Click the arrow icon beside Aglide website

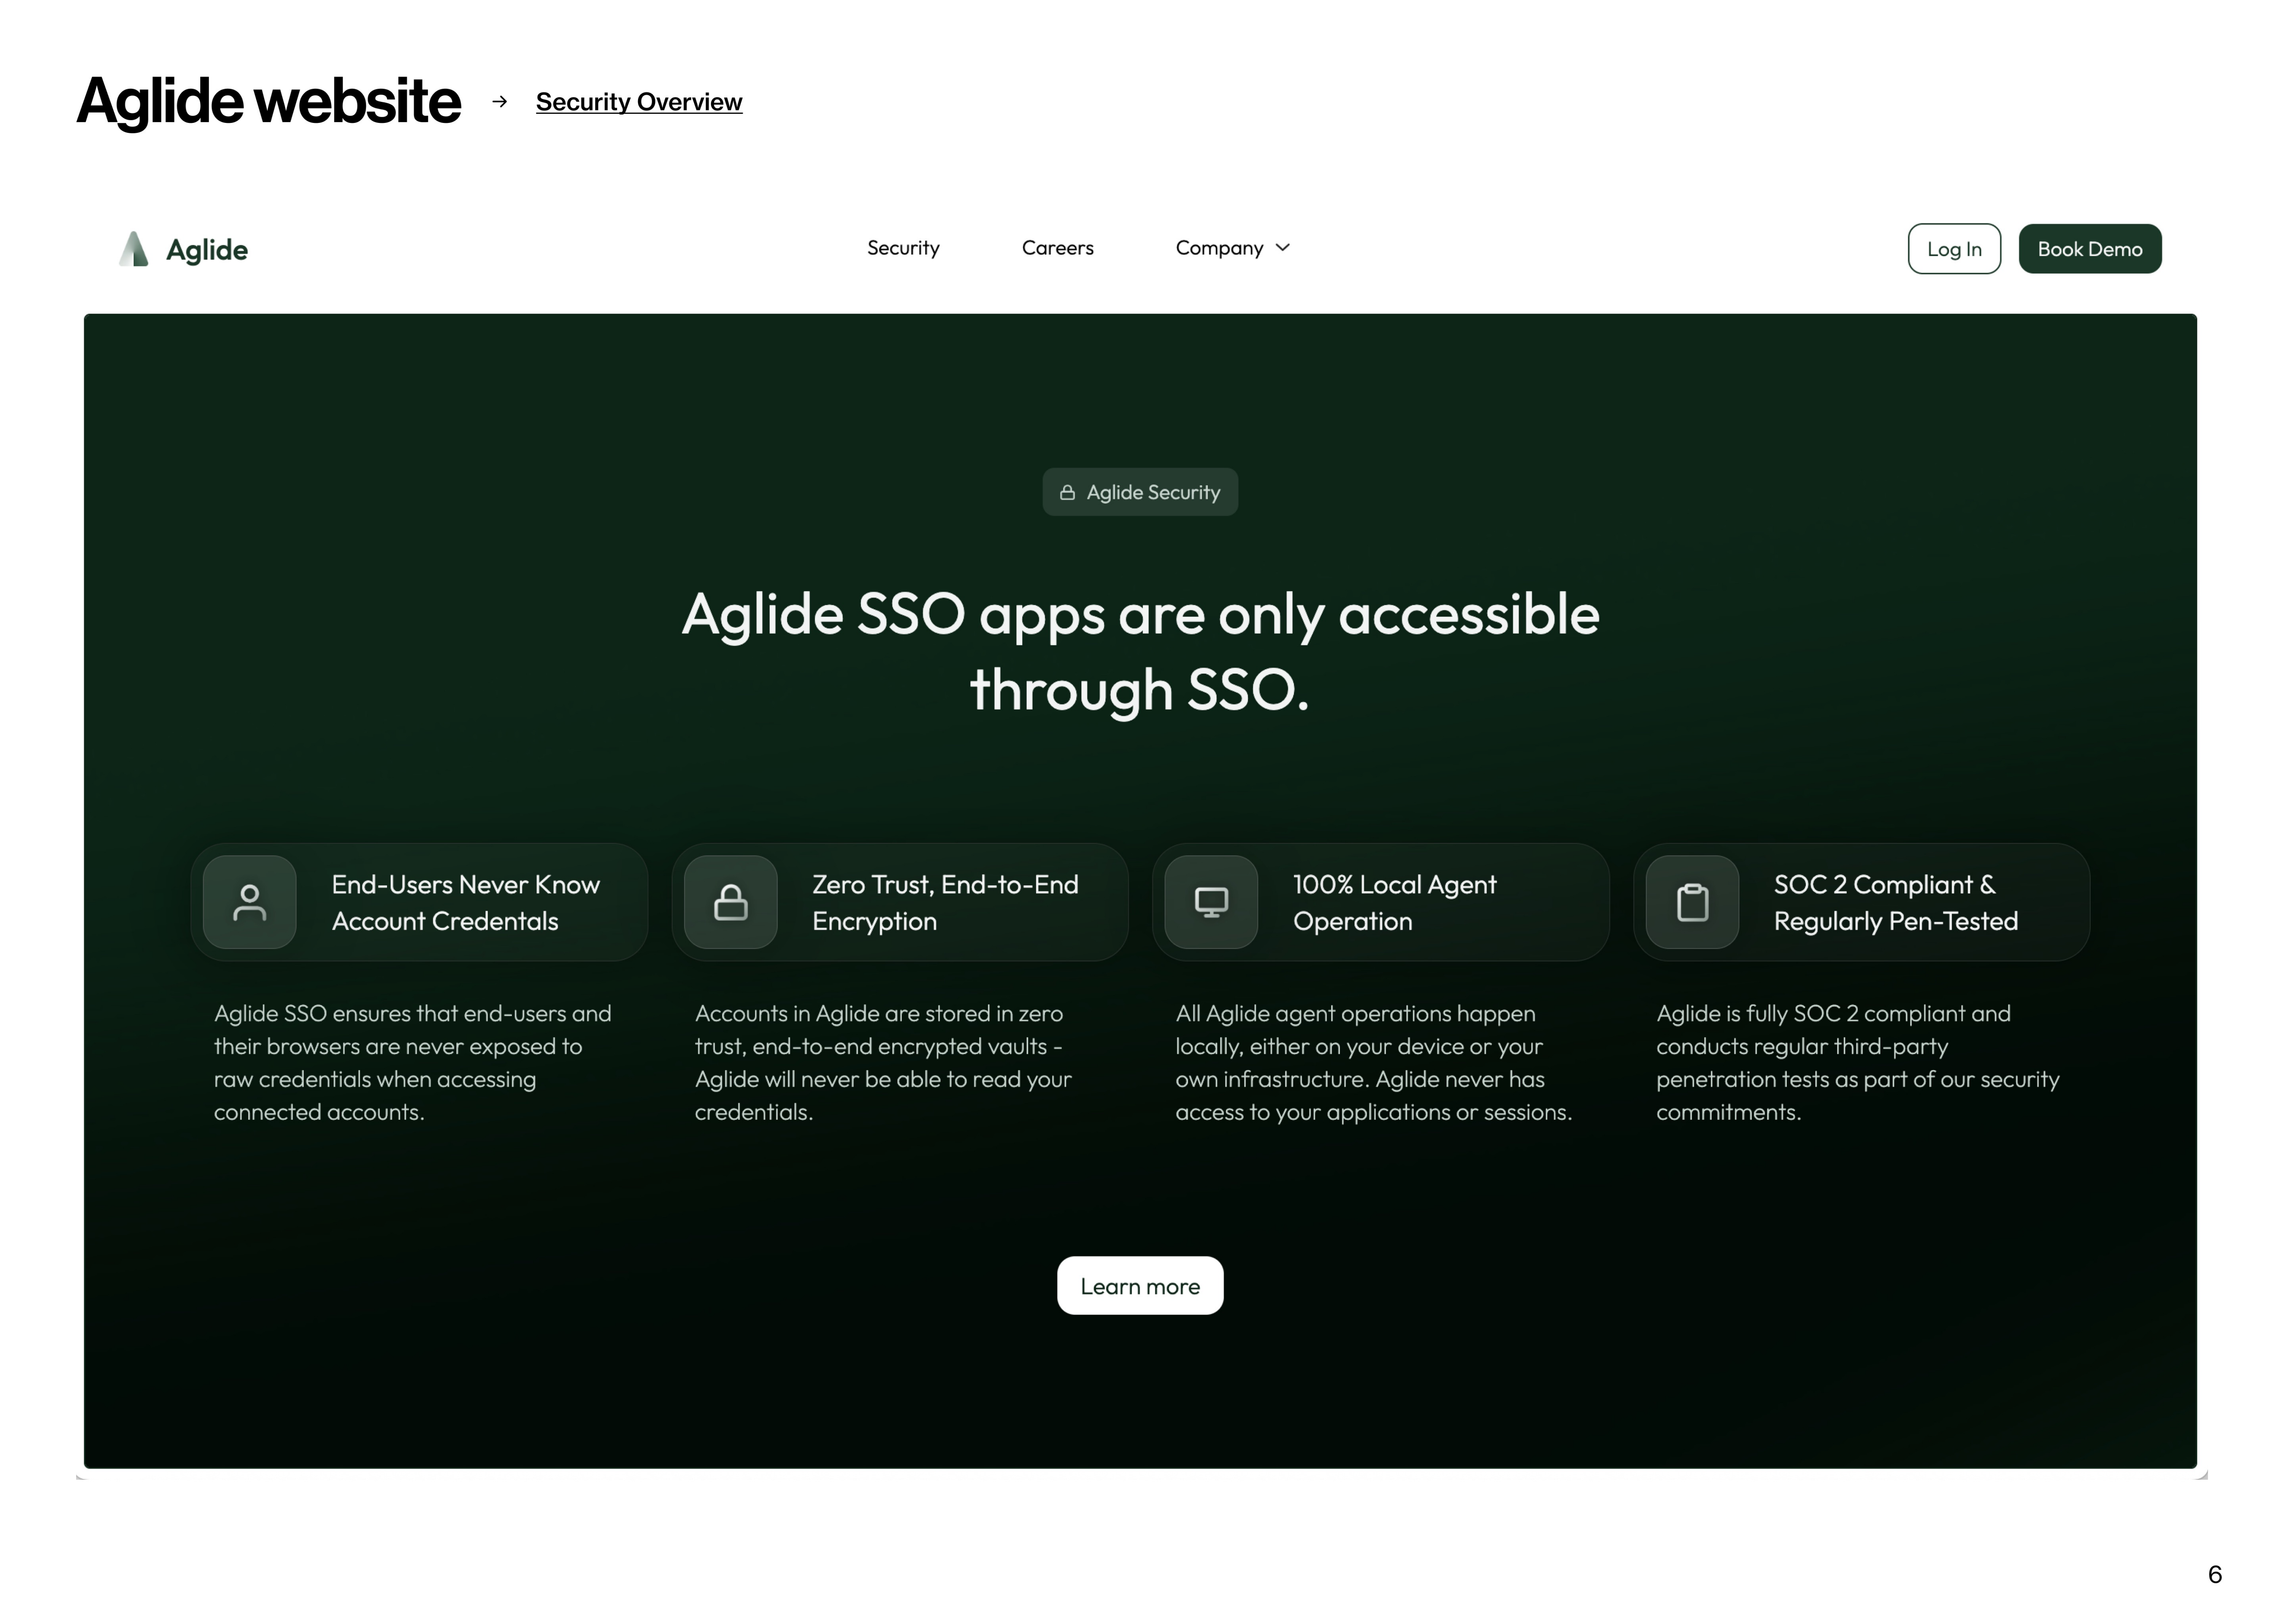pos(500,101)
